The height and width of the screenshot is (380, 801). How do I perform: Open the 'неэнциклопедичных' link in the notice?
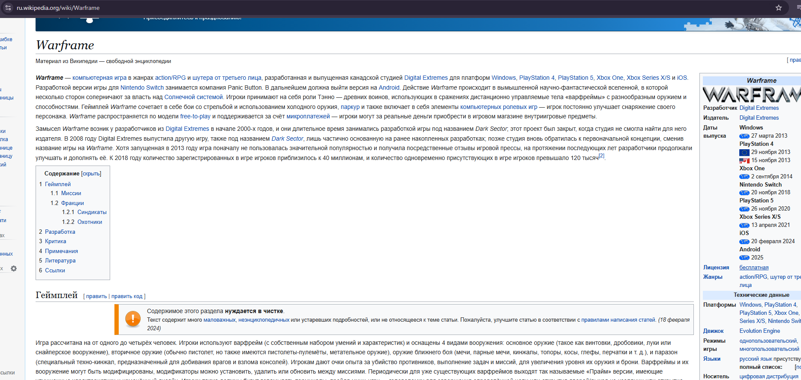pyautogui.click(x=264, y=320)
